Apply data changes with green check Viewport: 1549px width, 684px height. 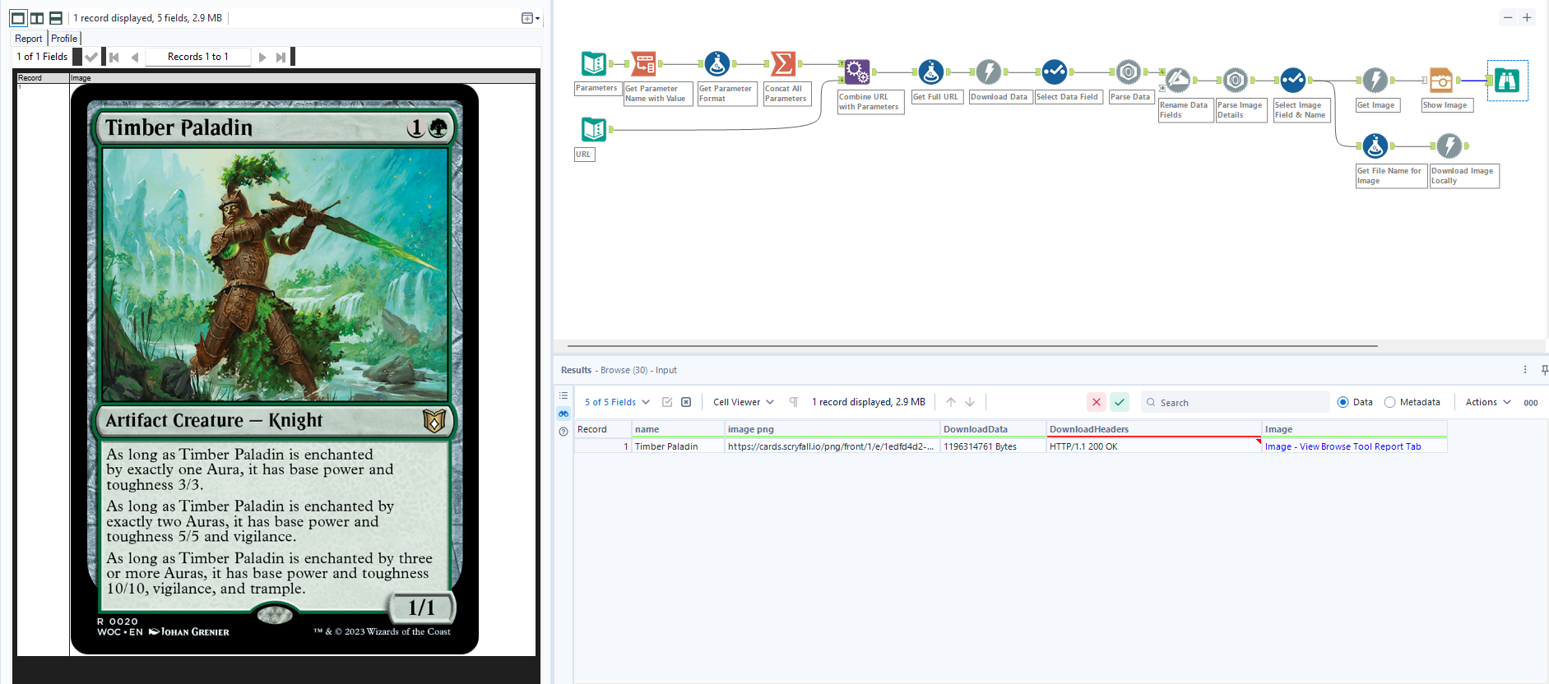pos(1120,402)
